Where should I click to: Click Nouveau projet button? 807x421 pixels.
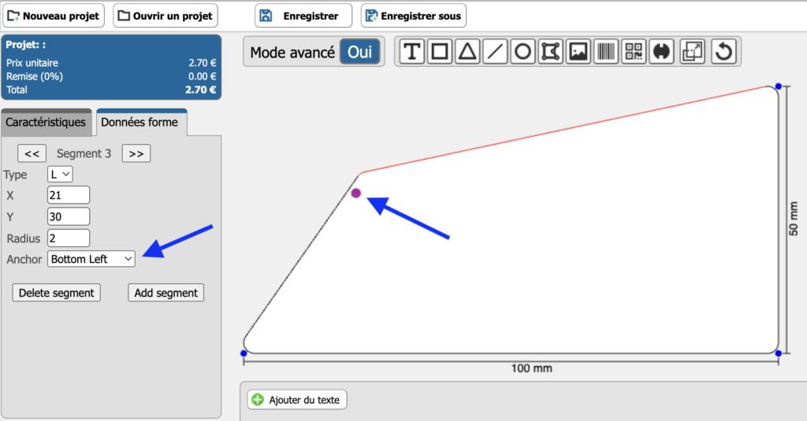[54, 16]
